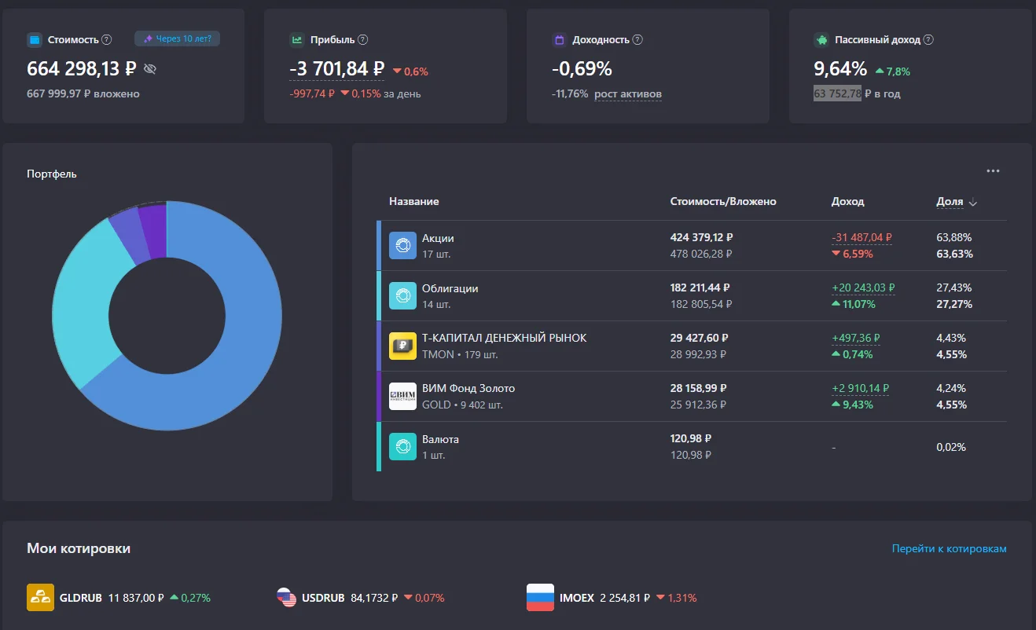The height and width of the screenshot is (630, 1036).
Task: Click the Доход column header
Action: [x=848, y=201]
